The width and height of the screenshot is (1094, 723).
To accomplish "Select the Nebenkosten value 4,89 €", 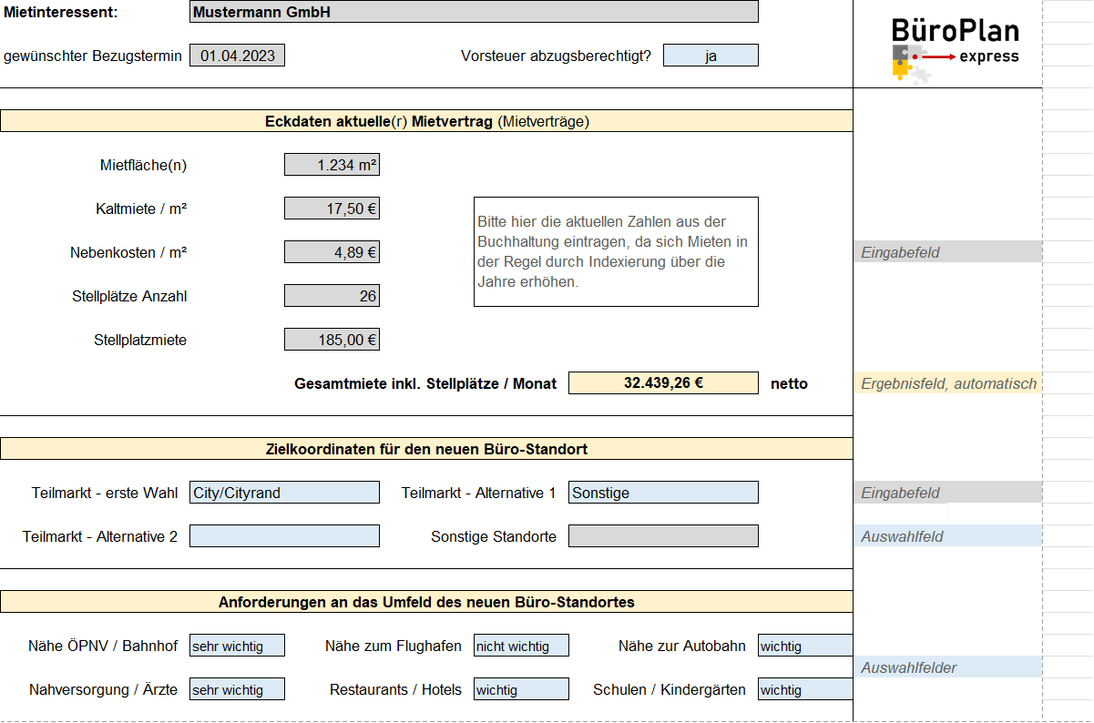I will (x=332, y=252).
